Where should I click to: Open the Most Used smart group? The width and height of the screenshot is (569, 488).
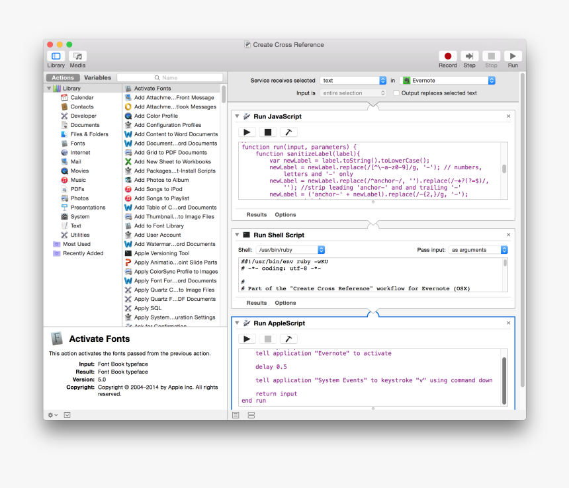coord(77,244)
